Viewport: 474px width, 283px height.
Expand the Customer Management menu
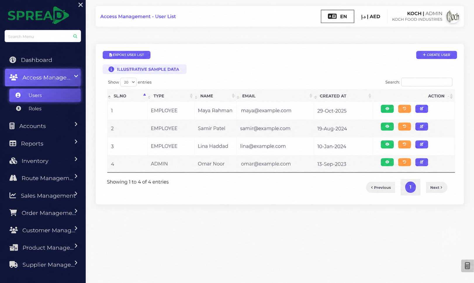point(43,230)
